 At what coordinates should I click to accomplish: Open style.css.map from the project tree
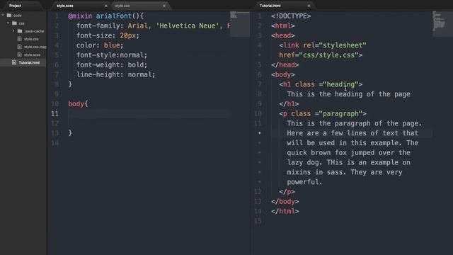pyautogui.click(x=35, y=47)
